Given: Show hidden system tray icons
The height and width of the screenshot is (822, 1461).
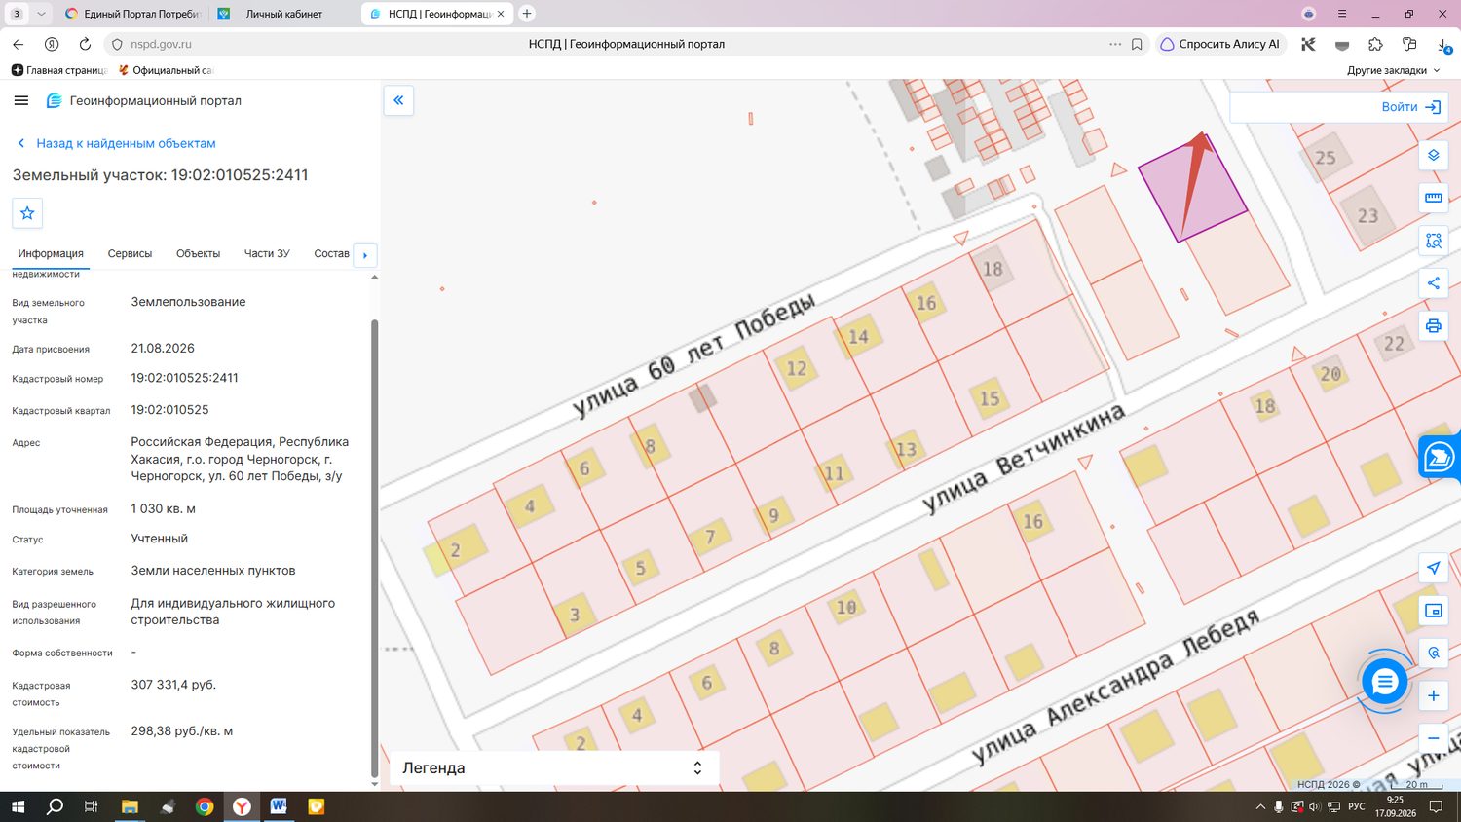Looking at the screenshot, I should pos(1260,806).
